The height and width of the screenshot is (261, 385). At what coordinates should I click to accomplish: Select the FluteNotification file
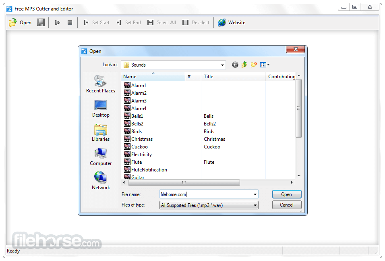(149, 170)
